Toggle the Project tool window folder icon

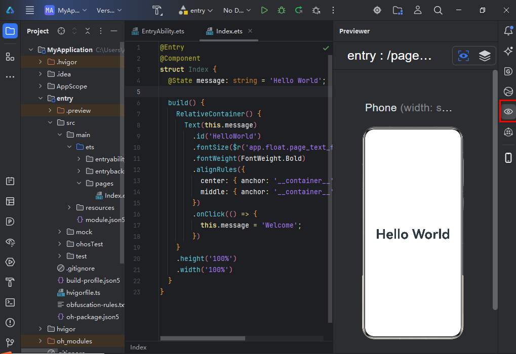[x=10, y=31]
